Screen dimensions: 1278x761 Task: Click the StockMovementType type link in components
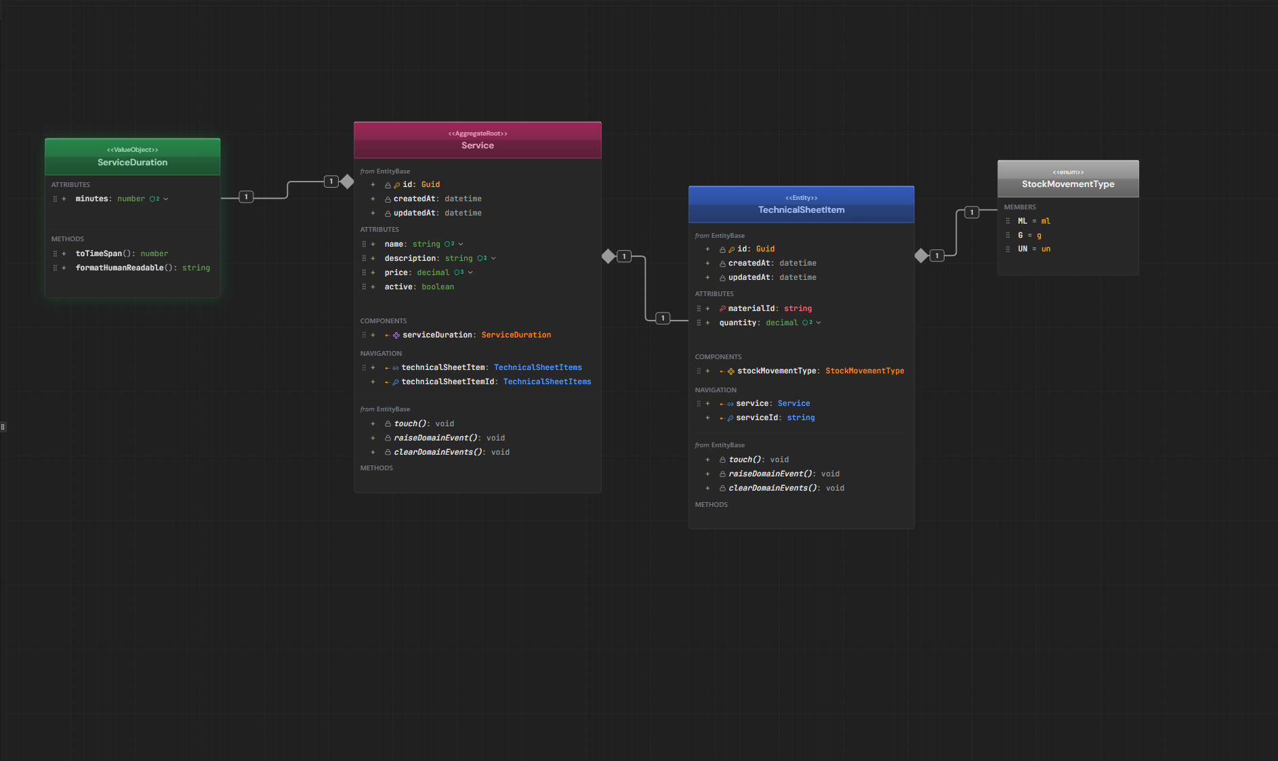865,371
